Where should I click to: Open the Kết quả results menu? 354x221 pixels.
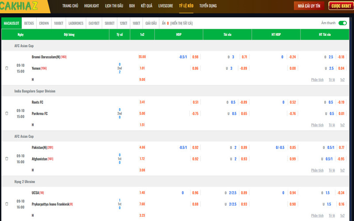coord(146,6)
